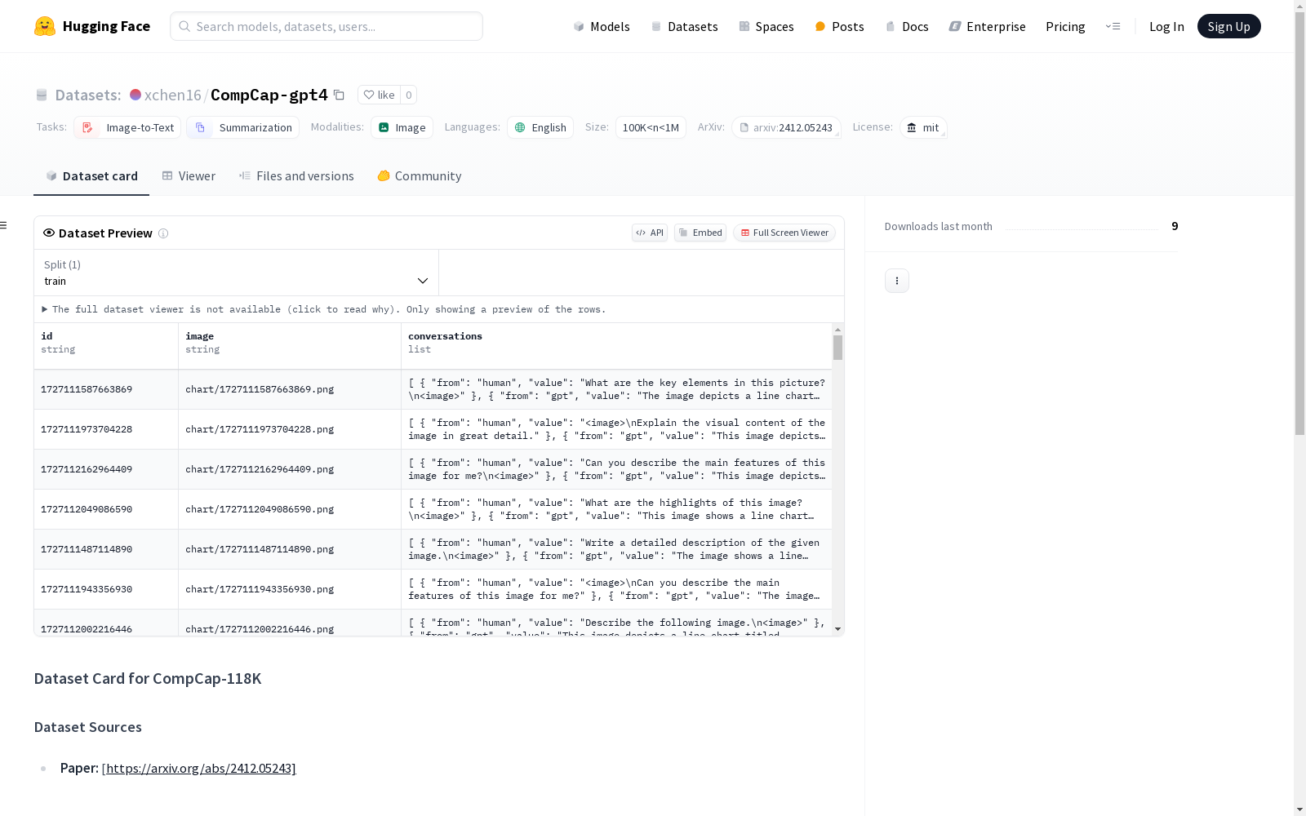Click the Downloads last month count 9
This screenshot has height=816, width=1306.
[1175, 226]
